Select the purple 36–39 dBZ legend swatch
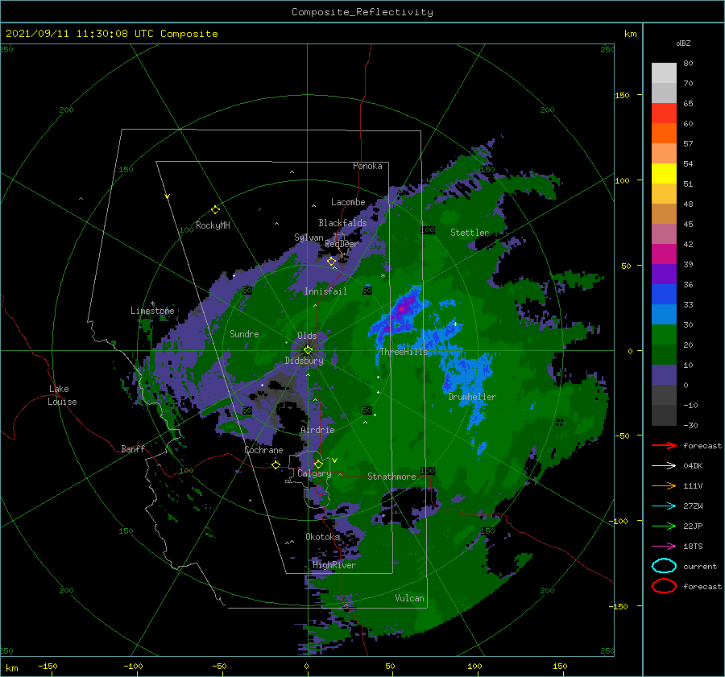The height and width of the screenshot is (677, 725). tap(664, 275)
